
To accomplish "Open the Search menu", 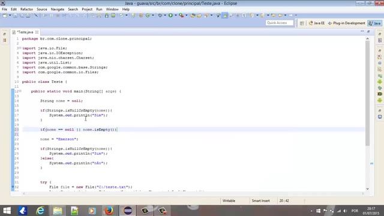I will (73, 10).
